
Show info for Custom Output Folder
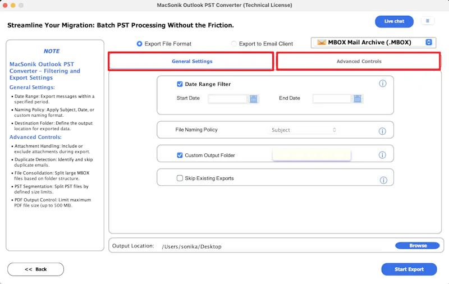[x=382, y=155]
